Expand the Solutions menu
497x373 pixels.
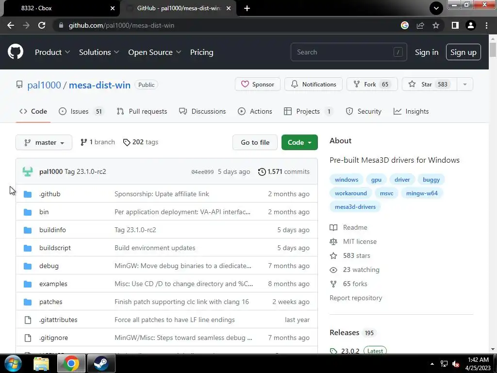tap(99, 52)
